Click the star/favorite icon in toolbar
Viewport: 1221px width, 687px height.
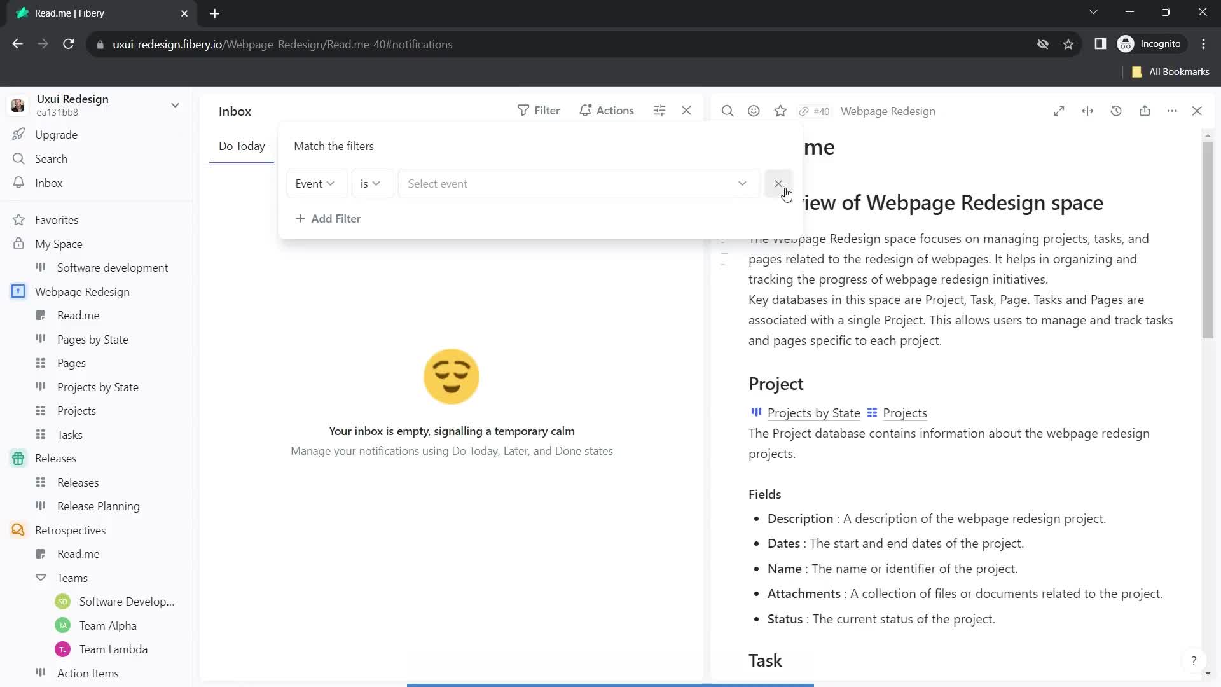click(x=781, y=110)
